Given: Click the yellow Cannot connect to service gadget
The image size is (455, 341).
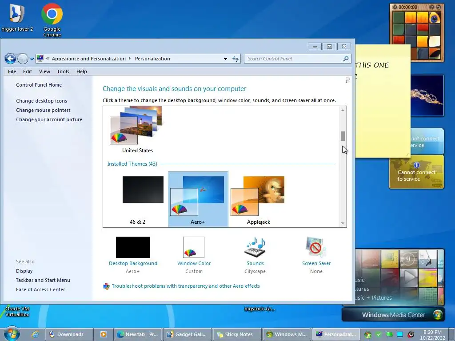Looking at the screenshot, I should point(416,172).
